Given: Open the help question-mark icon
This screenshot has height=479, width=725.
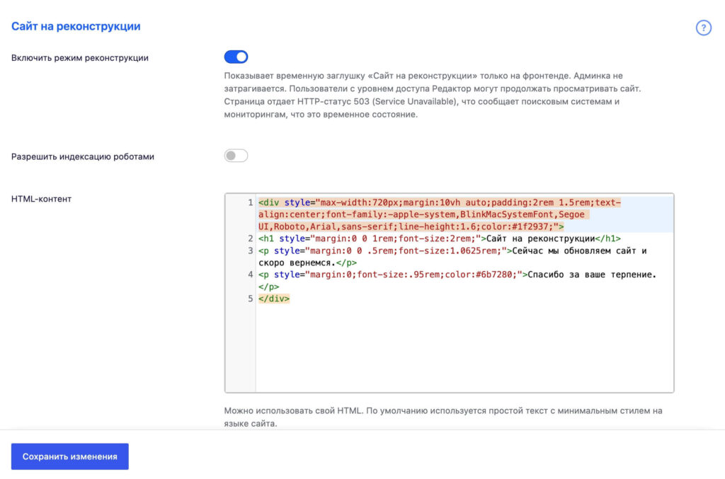Looking at the screenshot, I should [703, 28].
